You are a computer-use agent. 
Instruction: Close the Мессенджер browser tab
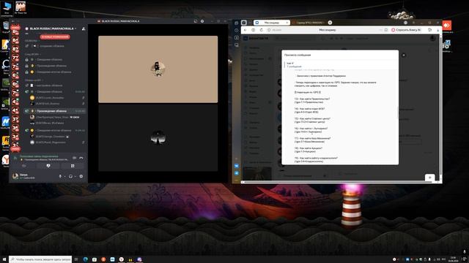tap(287, 23)
